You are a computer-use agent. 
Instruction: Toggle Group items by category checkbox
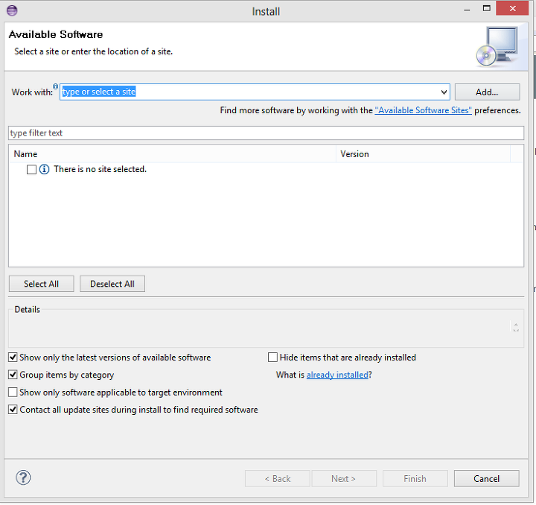coord(13,375)
